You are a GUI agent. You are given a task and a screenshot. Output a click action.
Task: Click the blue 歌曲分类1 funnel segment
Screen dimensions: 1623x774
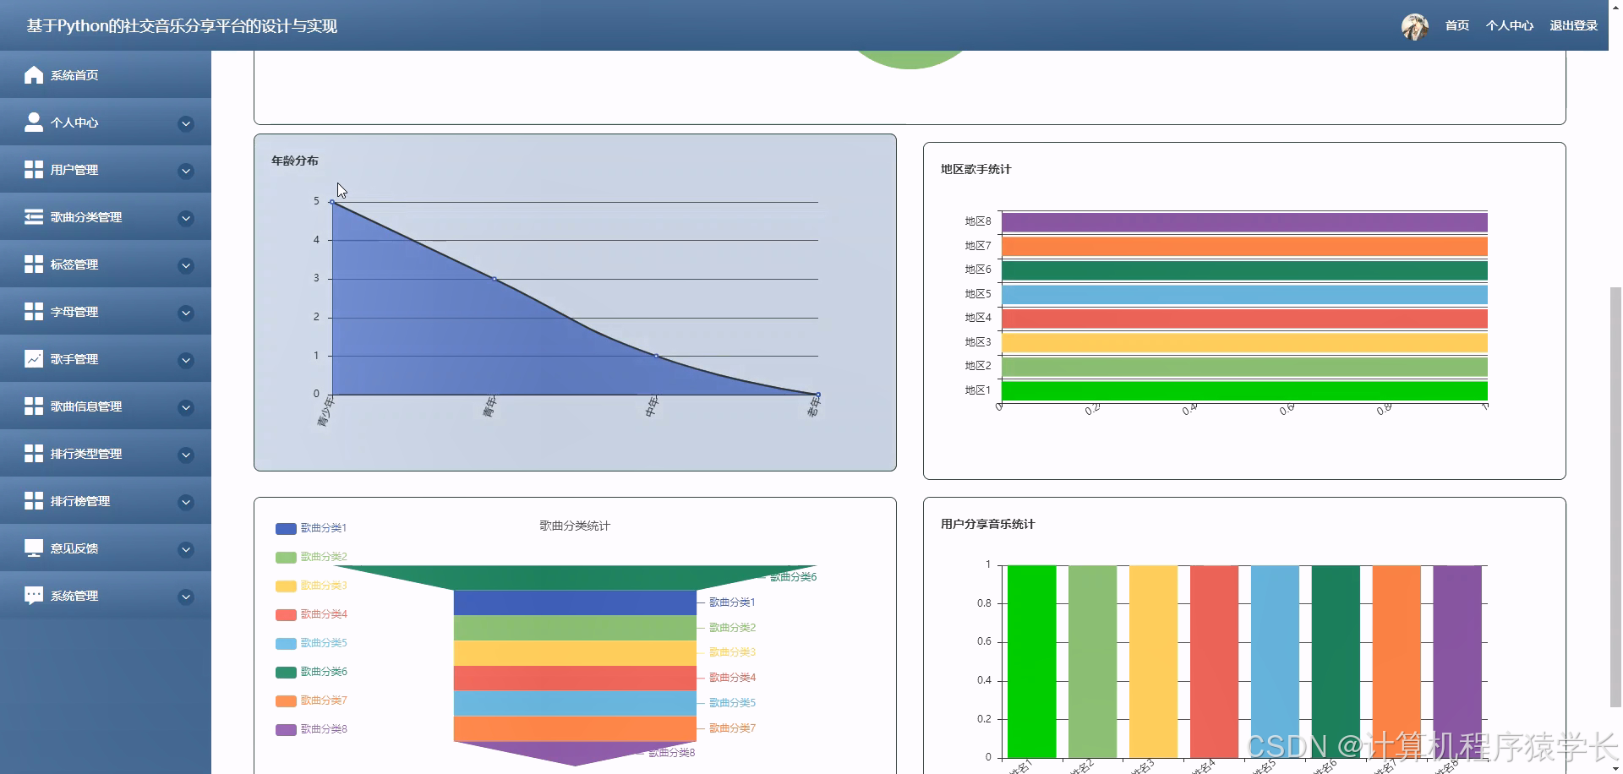click(x=575, y=602)
